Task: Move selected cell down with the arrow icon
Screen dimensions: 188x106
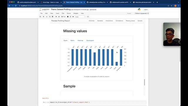Action: [x=59, y=17]
